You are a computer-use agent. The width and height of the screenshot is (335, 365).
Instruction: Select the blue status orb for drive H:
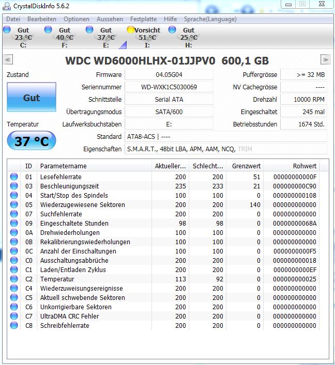point(172,29)
